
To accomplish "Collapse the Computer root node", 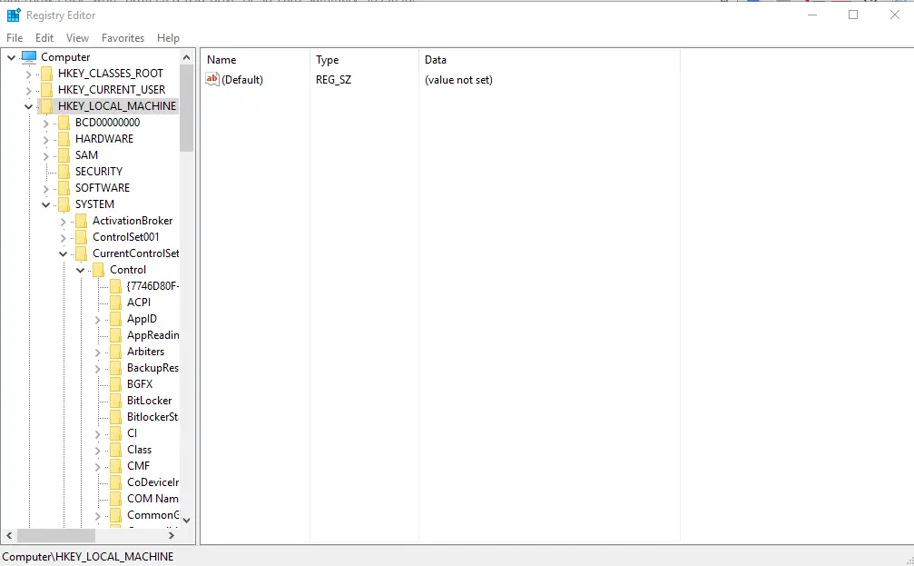I will [11, 57].
